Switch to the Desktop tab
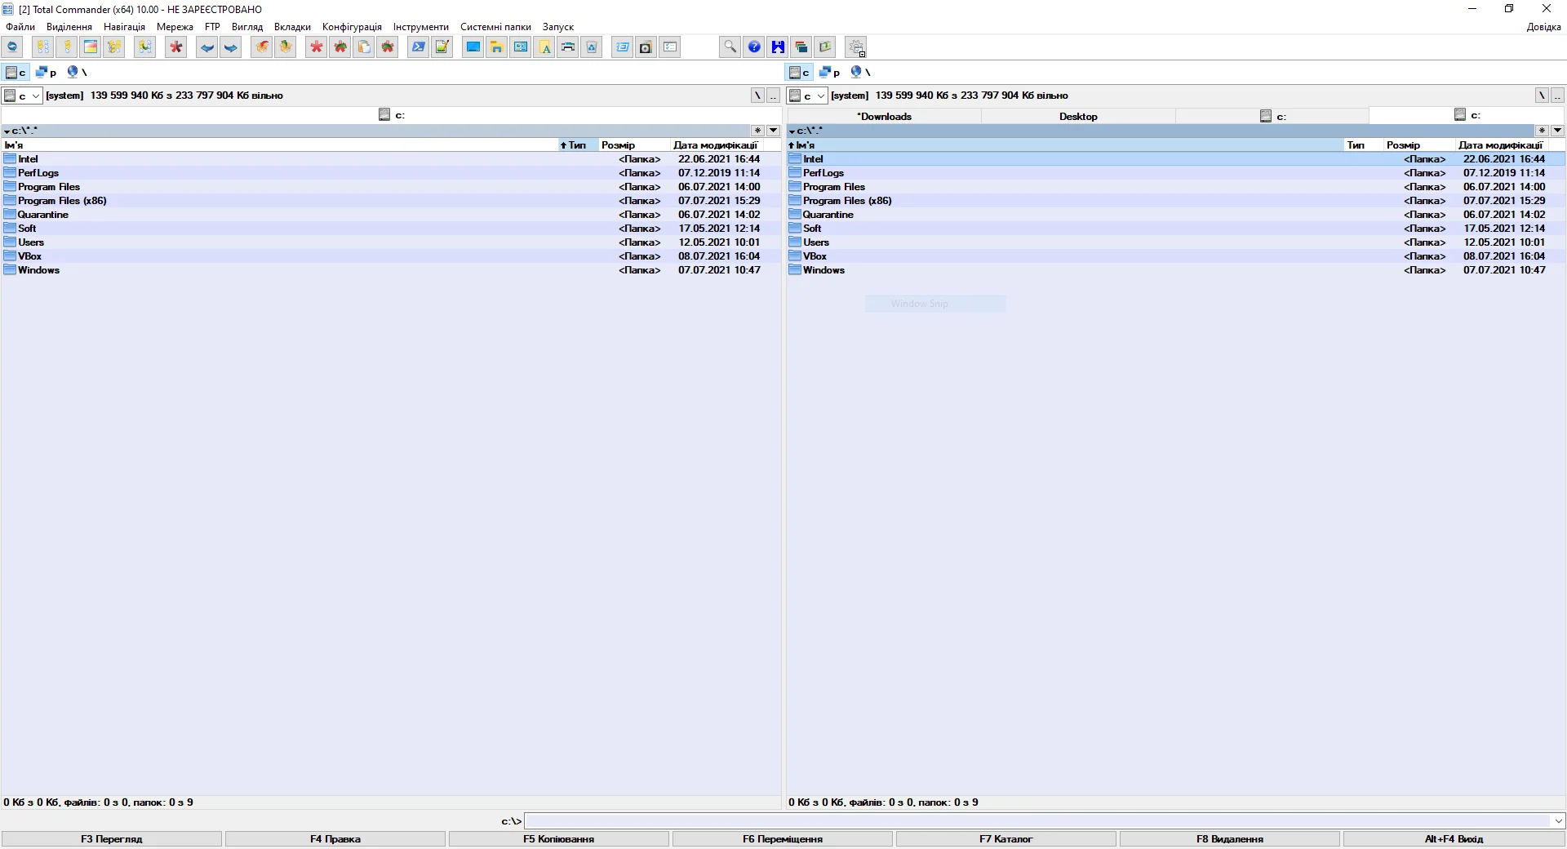 1078,116
